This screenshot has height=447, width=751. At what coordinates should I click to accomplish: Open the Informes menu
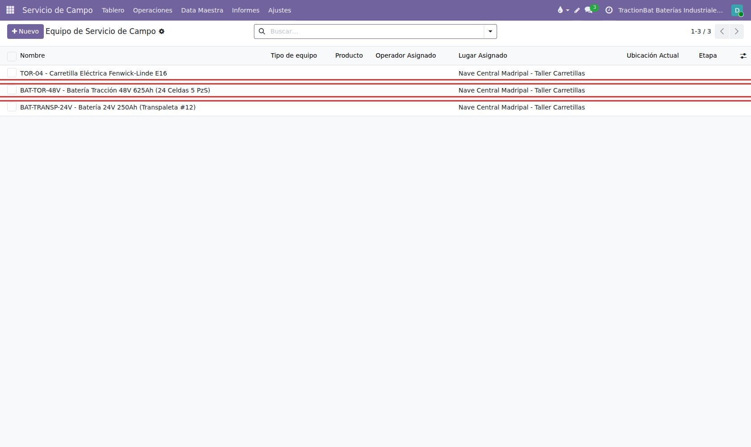245,10
